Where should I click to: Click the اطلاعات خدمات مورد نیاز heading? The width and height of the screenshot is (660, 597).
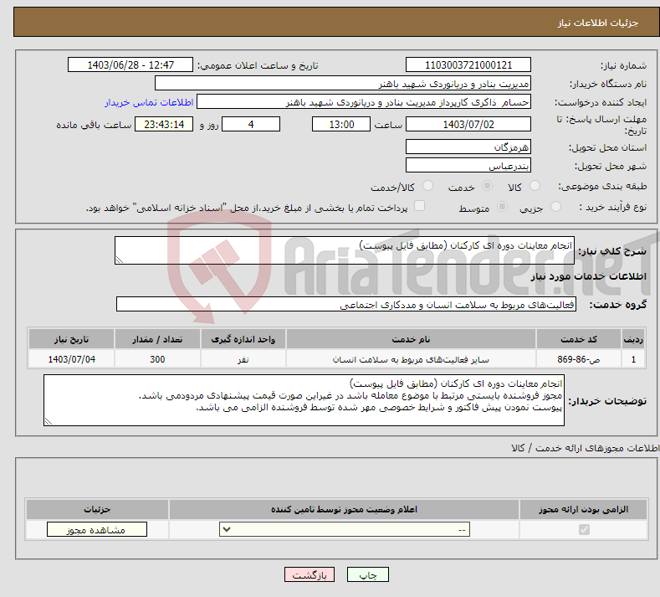click(x=588, y=276)
